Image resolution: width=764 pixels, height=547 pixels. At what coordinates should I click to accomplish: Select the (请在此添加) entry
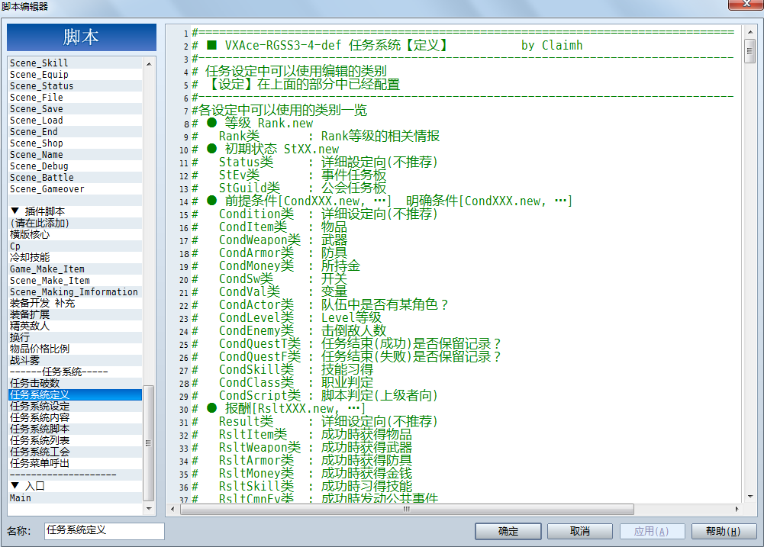pos(76,223)
